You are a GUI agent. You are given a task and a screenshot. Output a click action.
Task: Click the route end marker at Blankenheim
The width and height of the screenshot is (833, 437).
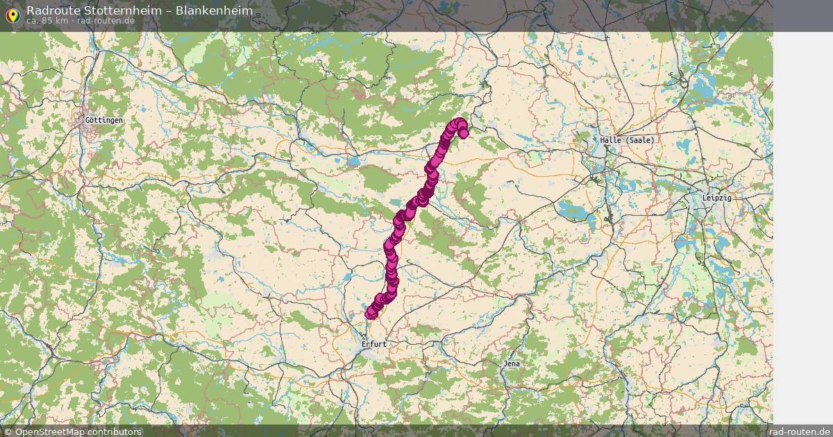(x=464, y=133)
